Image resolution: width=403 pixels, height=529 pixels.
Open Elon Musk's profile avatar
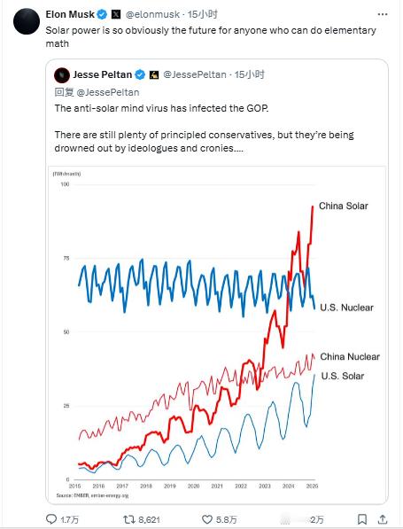point(27,21)
